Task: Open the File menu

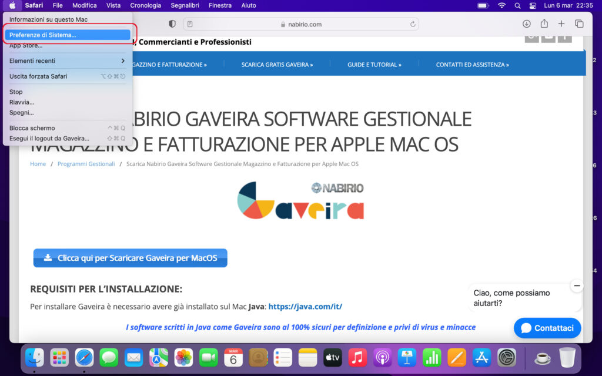Action: click(58, 5)
